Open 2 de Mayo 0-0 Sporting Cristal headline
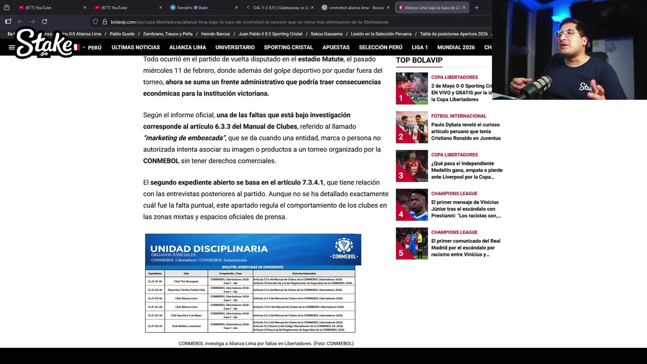This screenshot has width=647, height=364. coord(461,93)
